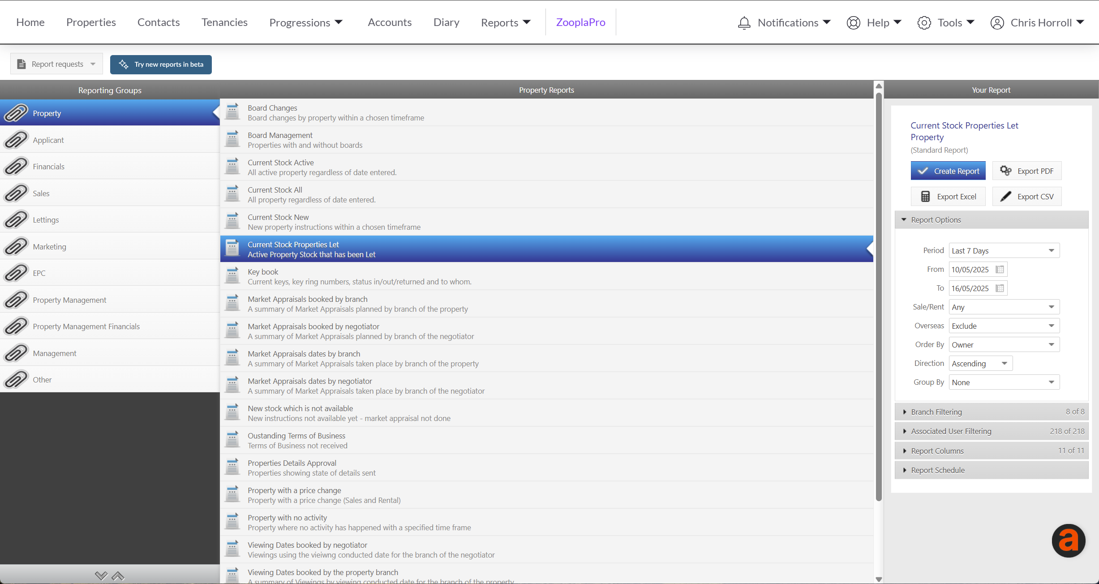The image size is (1099, 584).
Task: Click the paperclip icon beside Lettings
Action: click(16, 219)
